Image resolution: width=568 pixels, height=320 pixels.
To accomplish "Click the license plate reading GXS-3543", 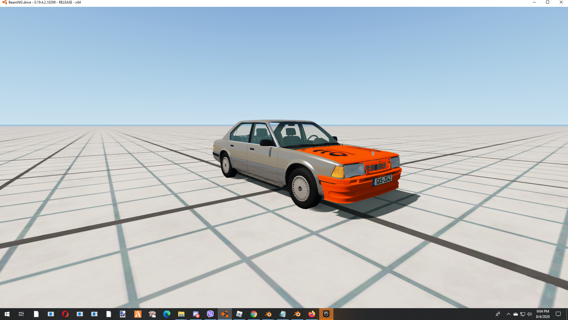I will coord(383,180).
